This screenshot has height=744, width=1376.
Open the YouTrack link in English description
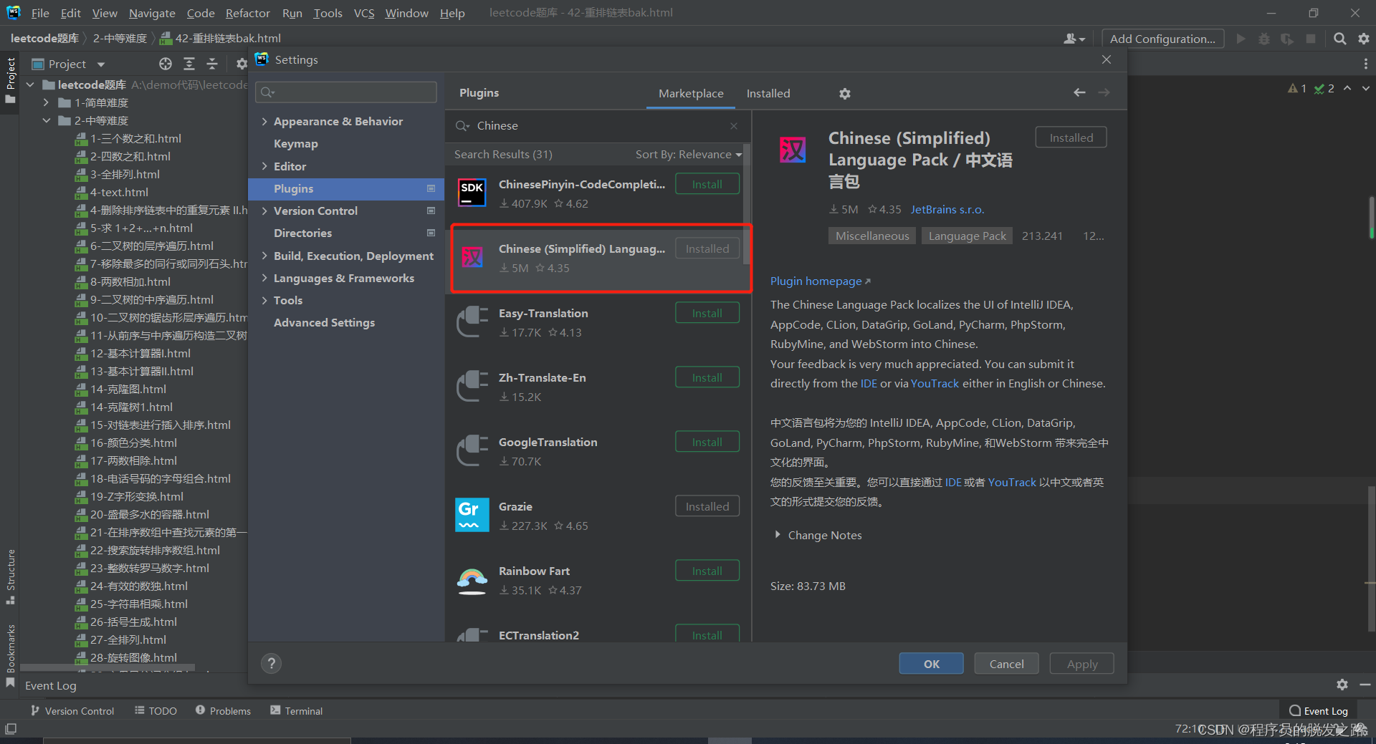coord(935,384)
